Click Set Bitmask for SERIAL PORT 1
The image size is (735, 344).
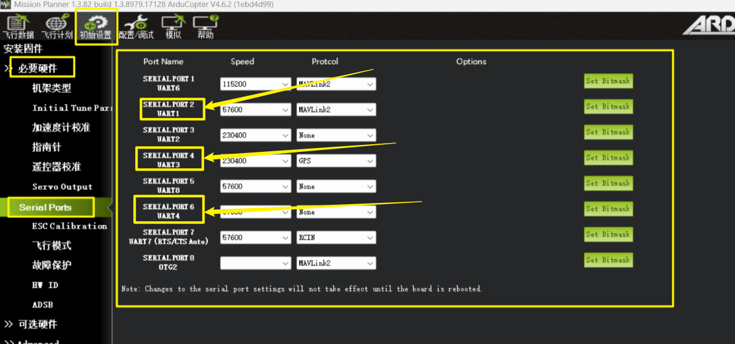607,81
